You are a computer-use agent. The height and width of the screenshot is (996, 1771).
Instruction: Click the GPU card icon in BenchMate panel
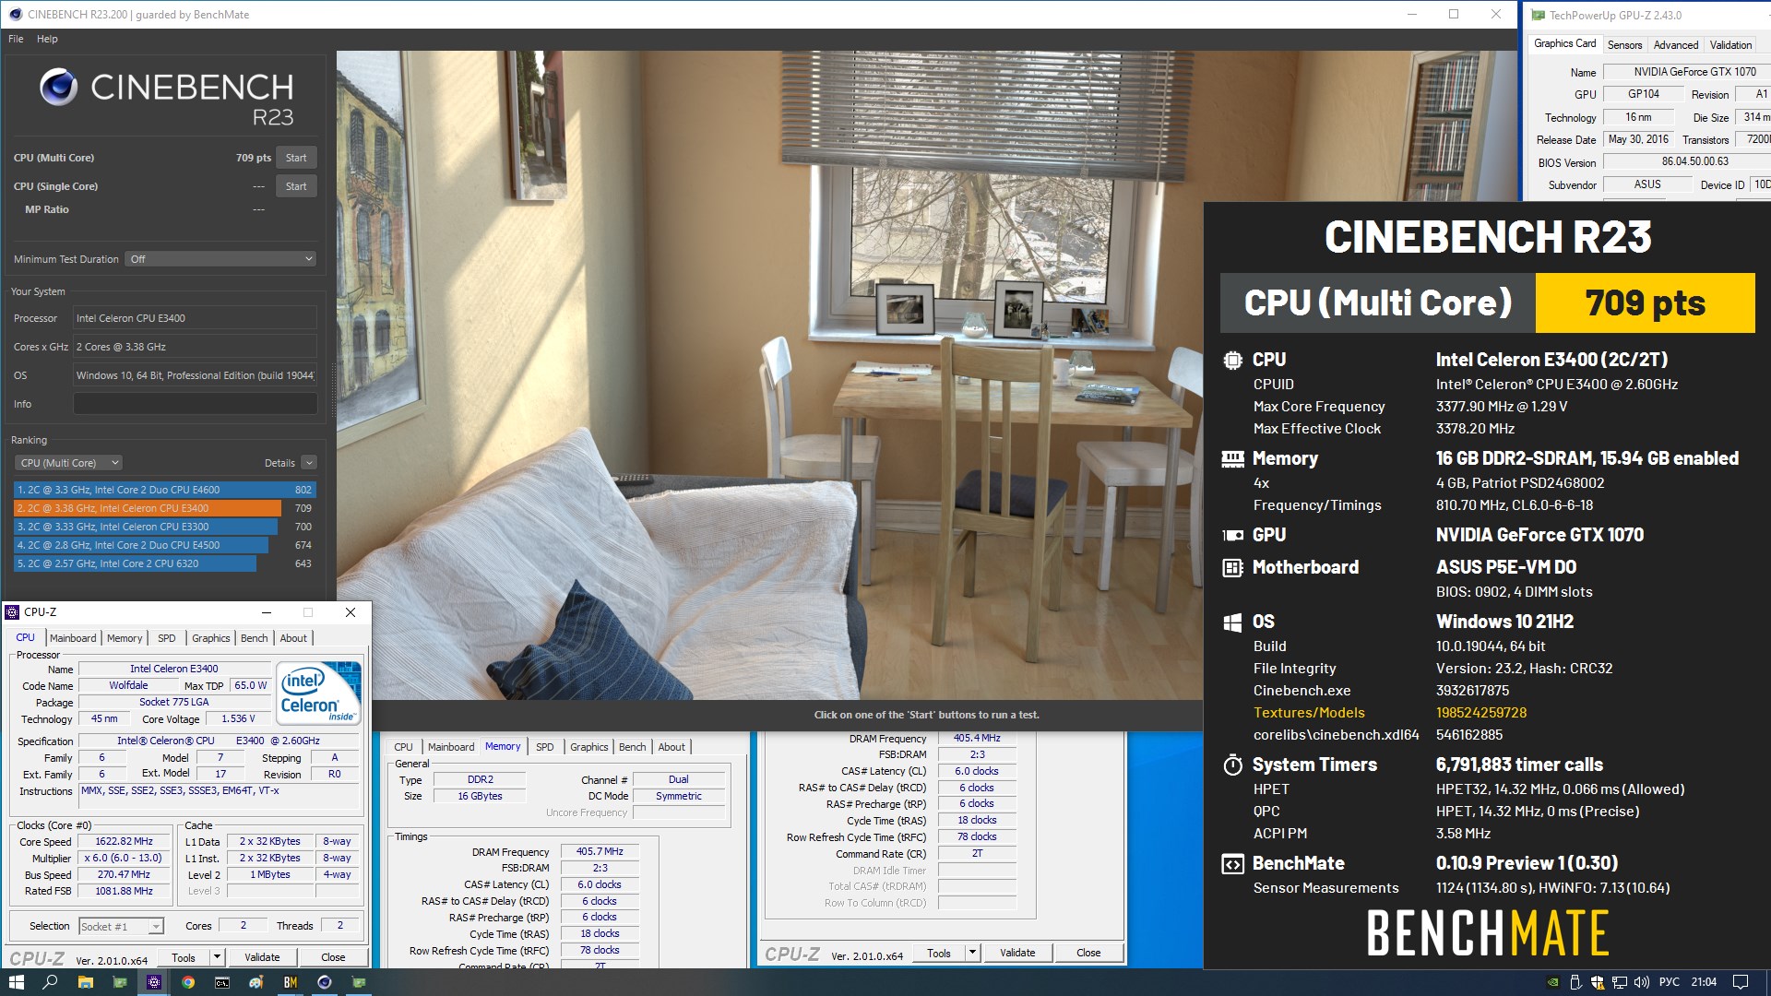pyautogui.click(x=1232, y=535)
